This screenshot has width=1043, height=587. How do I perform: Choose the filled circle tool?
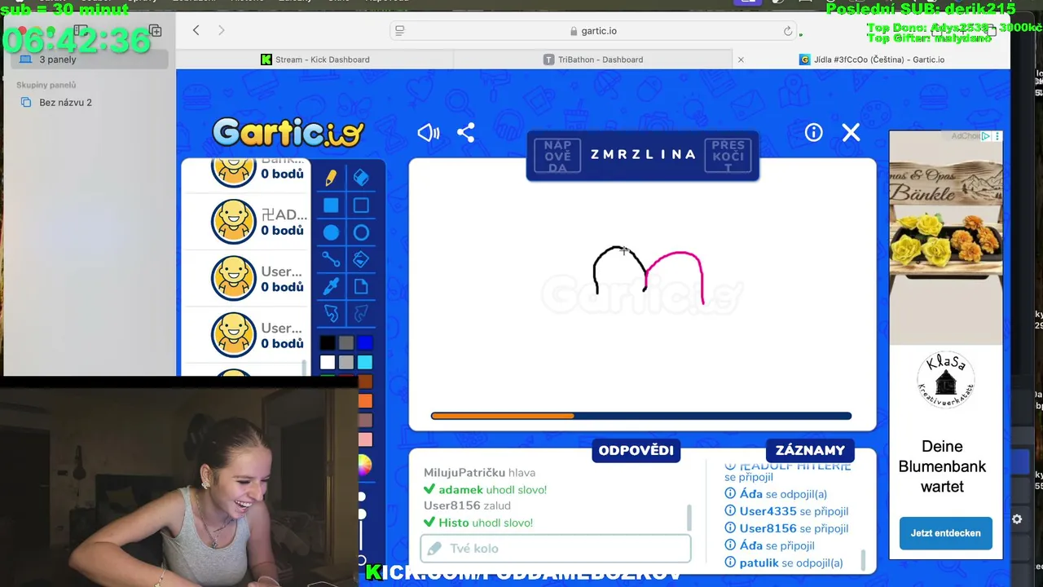331,233
